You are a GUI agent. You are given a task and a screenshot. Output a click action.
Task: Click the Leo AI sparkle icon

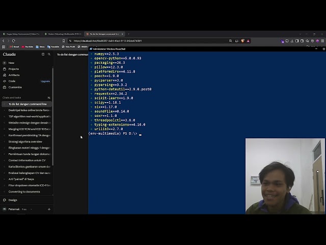307,41
